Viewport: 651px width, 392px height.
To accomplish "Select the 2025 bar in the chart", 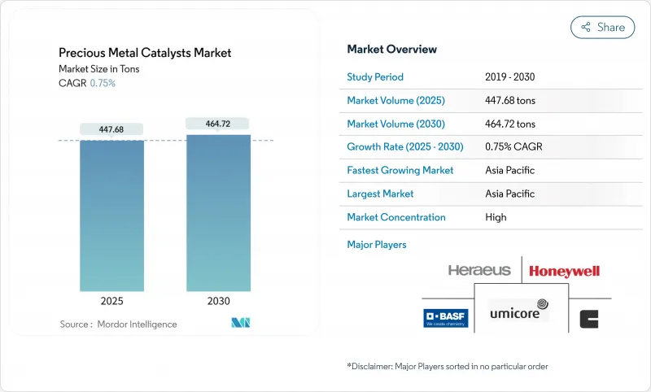I will tap(111, 216).
